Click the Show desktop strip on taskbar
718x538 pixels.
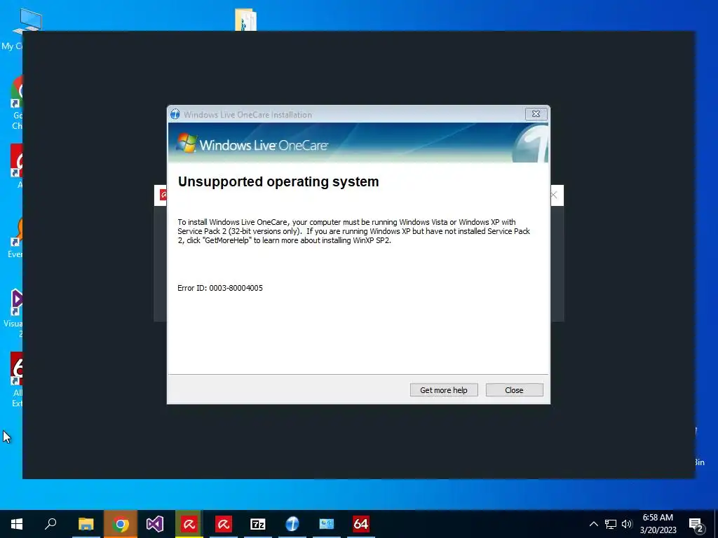pos(716,524)
